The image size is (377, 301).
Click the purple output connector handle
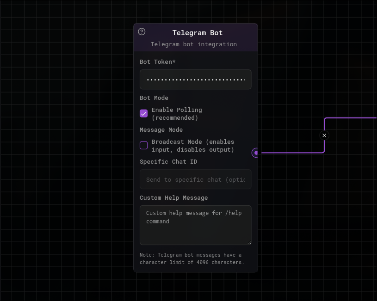point(256,153)
